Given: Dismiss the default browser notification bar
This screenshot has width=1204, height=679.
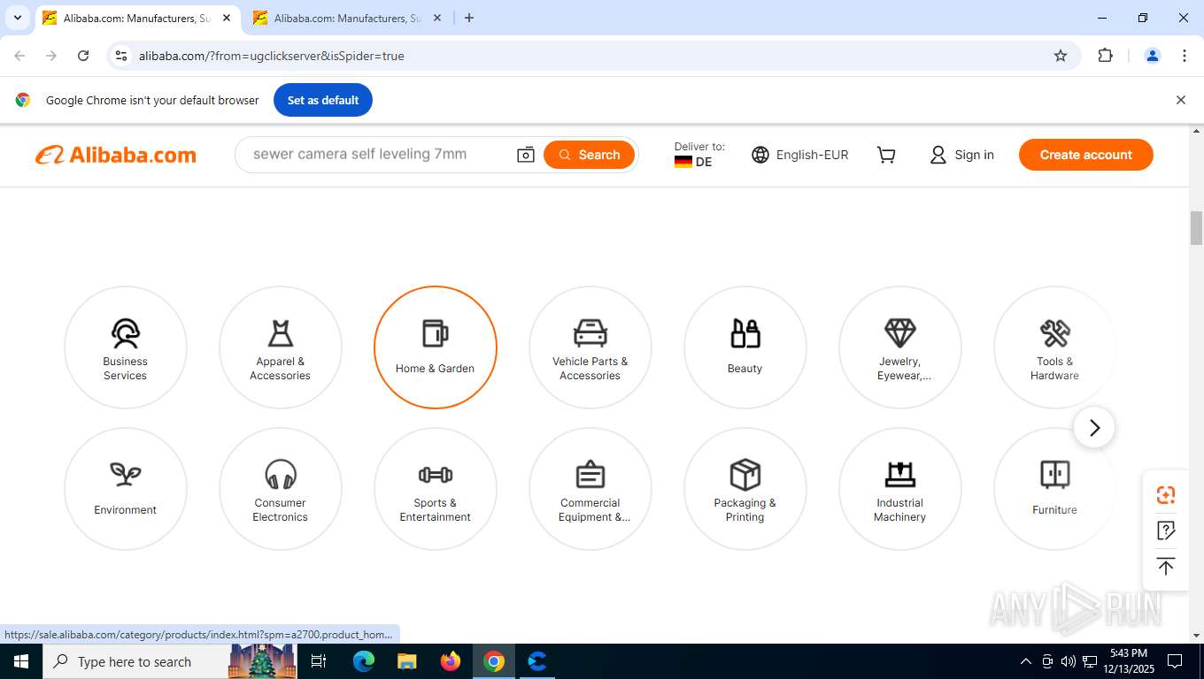Looking at the screenshot, I should tap(1180, 100).
